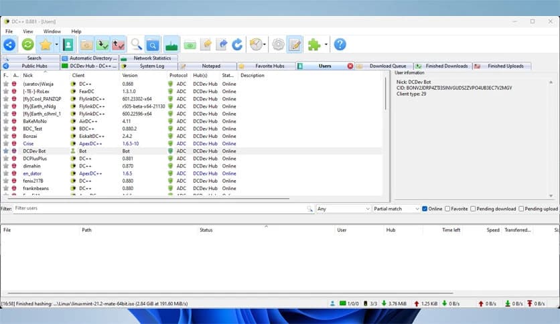
Task: Enable the Pending download checkbox
Action: pyautogui.click(x=473, y=209)
